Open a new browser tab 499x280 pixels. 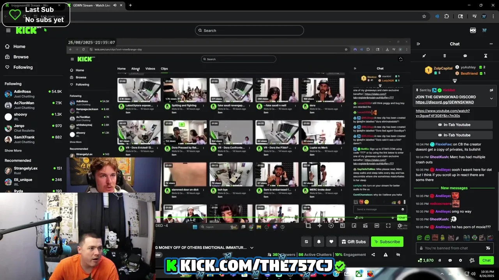coord(130,5)
